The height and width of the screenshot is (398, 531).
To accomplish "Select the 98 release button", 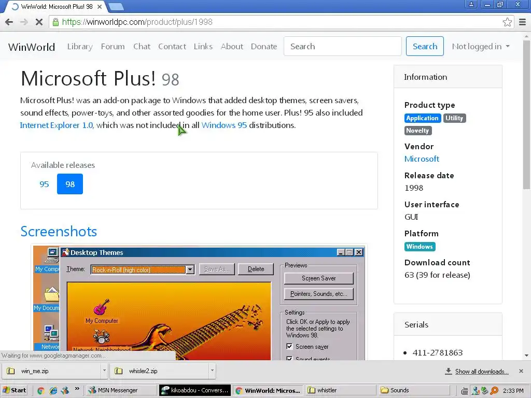I will (70, 184).
